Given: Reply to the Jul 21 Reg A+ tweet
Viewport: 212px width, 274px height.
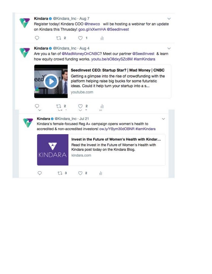Looking at the screenshot, I should (40, 173).
